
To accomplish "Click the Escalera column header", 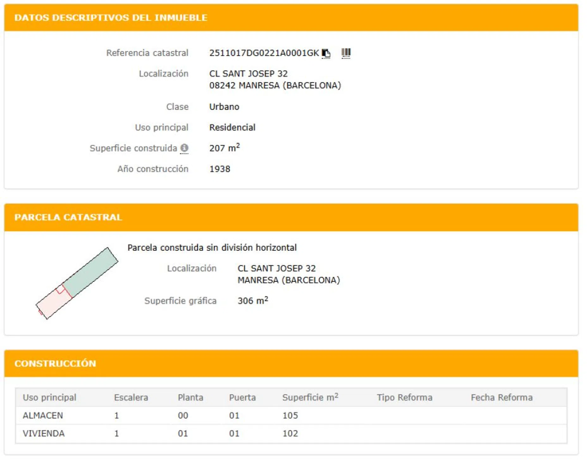I will (131, 397).
